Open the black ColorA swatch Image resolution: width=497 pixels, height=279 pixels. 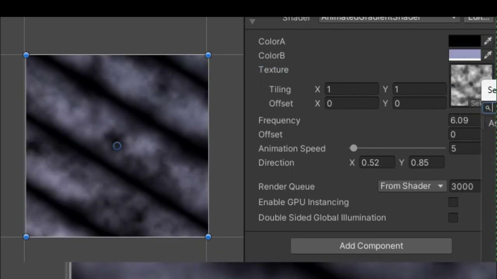(x=465, y=41)
